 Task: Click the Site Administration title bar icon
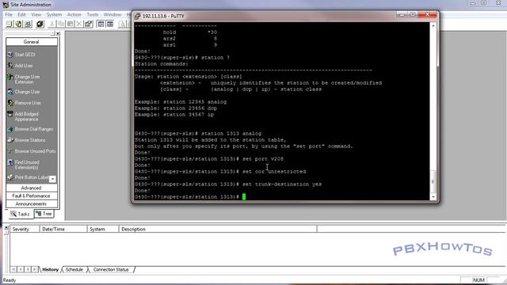(6, 5)
